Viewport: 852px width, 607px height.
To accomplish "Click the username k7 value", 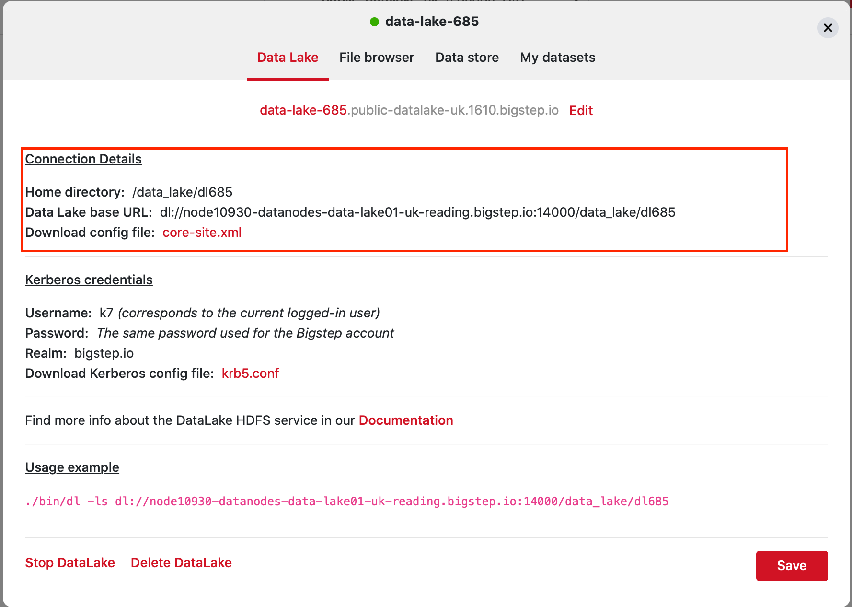I will pyautogui.click(x=106, y=313).
